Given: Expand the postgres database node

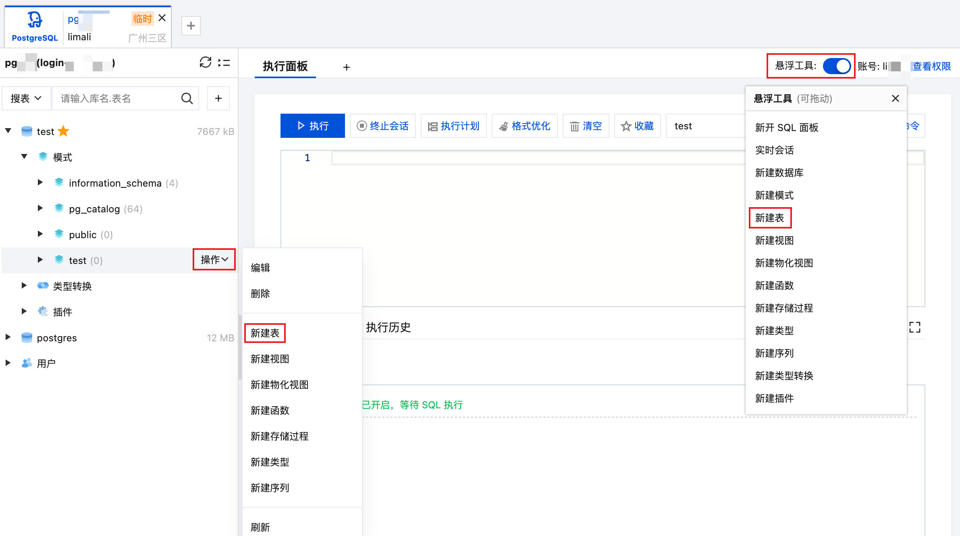Looking at the screenshot, I should pyautogui.click(x=8, y=337).
